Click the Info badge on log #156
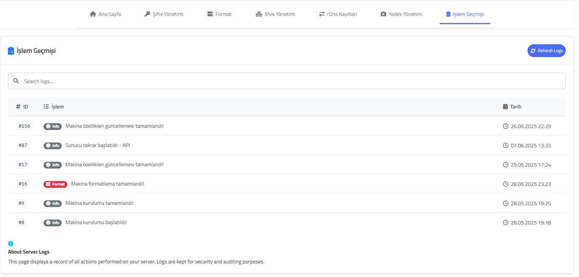Image resolution: width=579 pixels, height=277 pixels. 53,126
